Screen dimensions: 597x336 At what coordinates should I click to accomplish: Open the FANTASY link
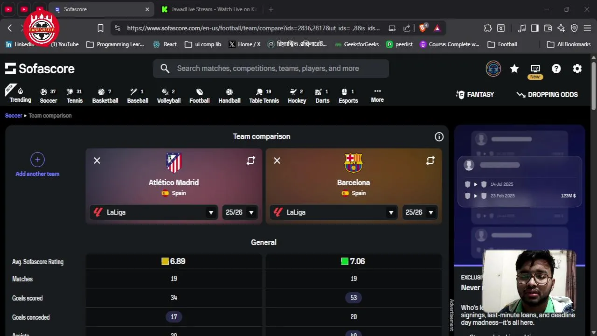tap(475, 95)
